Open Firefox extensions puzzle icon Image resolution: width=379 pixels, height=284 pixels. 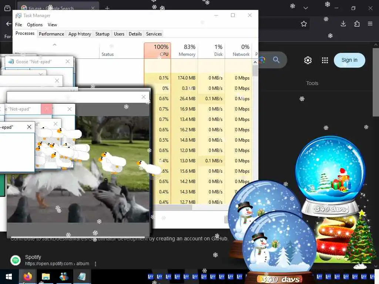click(x=357, y=24)
